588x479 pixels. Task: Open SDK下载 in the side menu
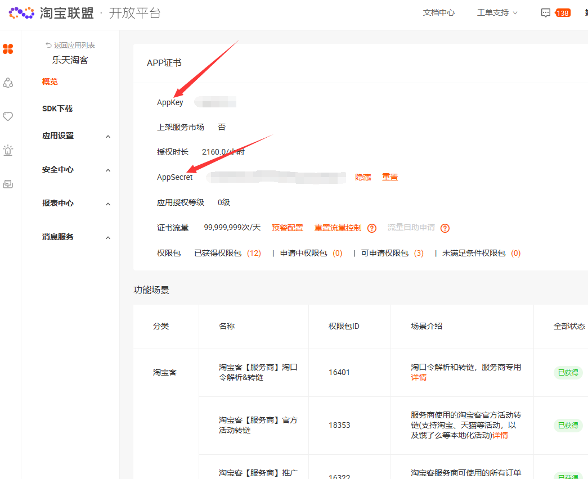pyautogui.click(x=57, y=109)
